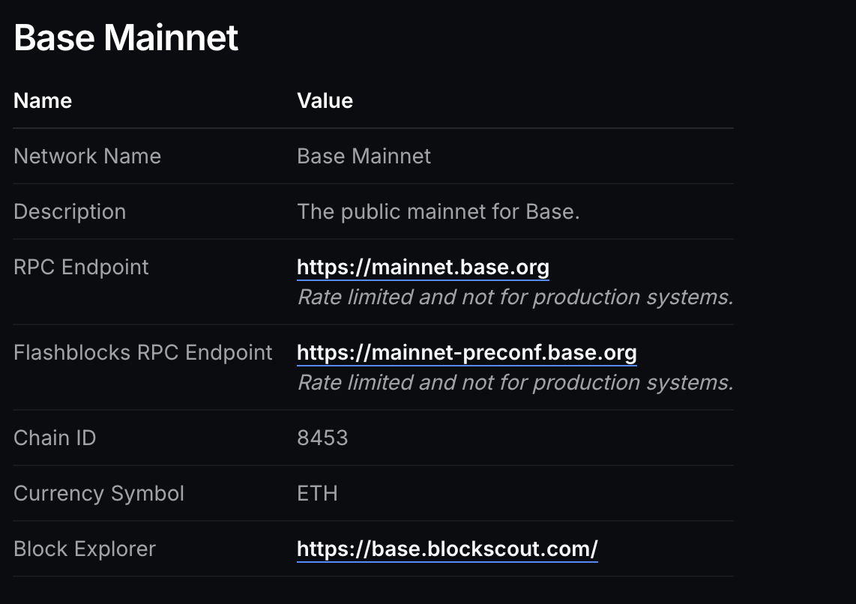The height and width of the screenshot is (604, 856).
Task: Click the rate-limit note under mainnet.base.org
Action: click(515, 298)
